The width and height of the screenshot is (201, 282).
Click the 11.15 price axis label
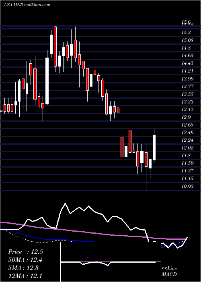[187, 178]
